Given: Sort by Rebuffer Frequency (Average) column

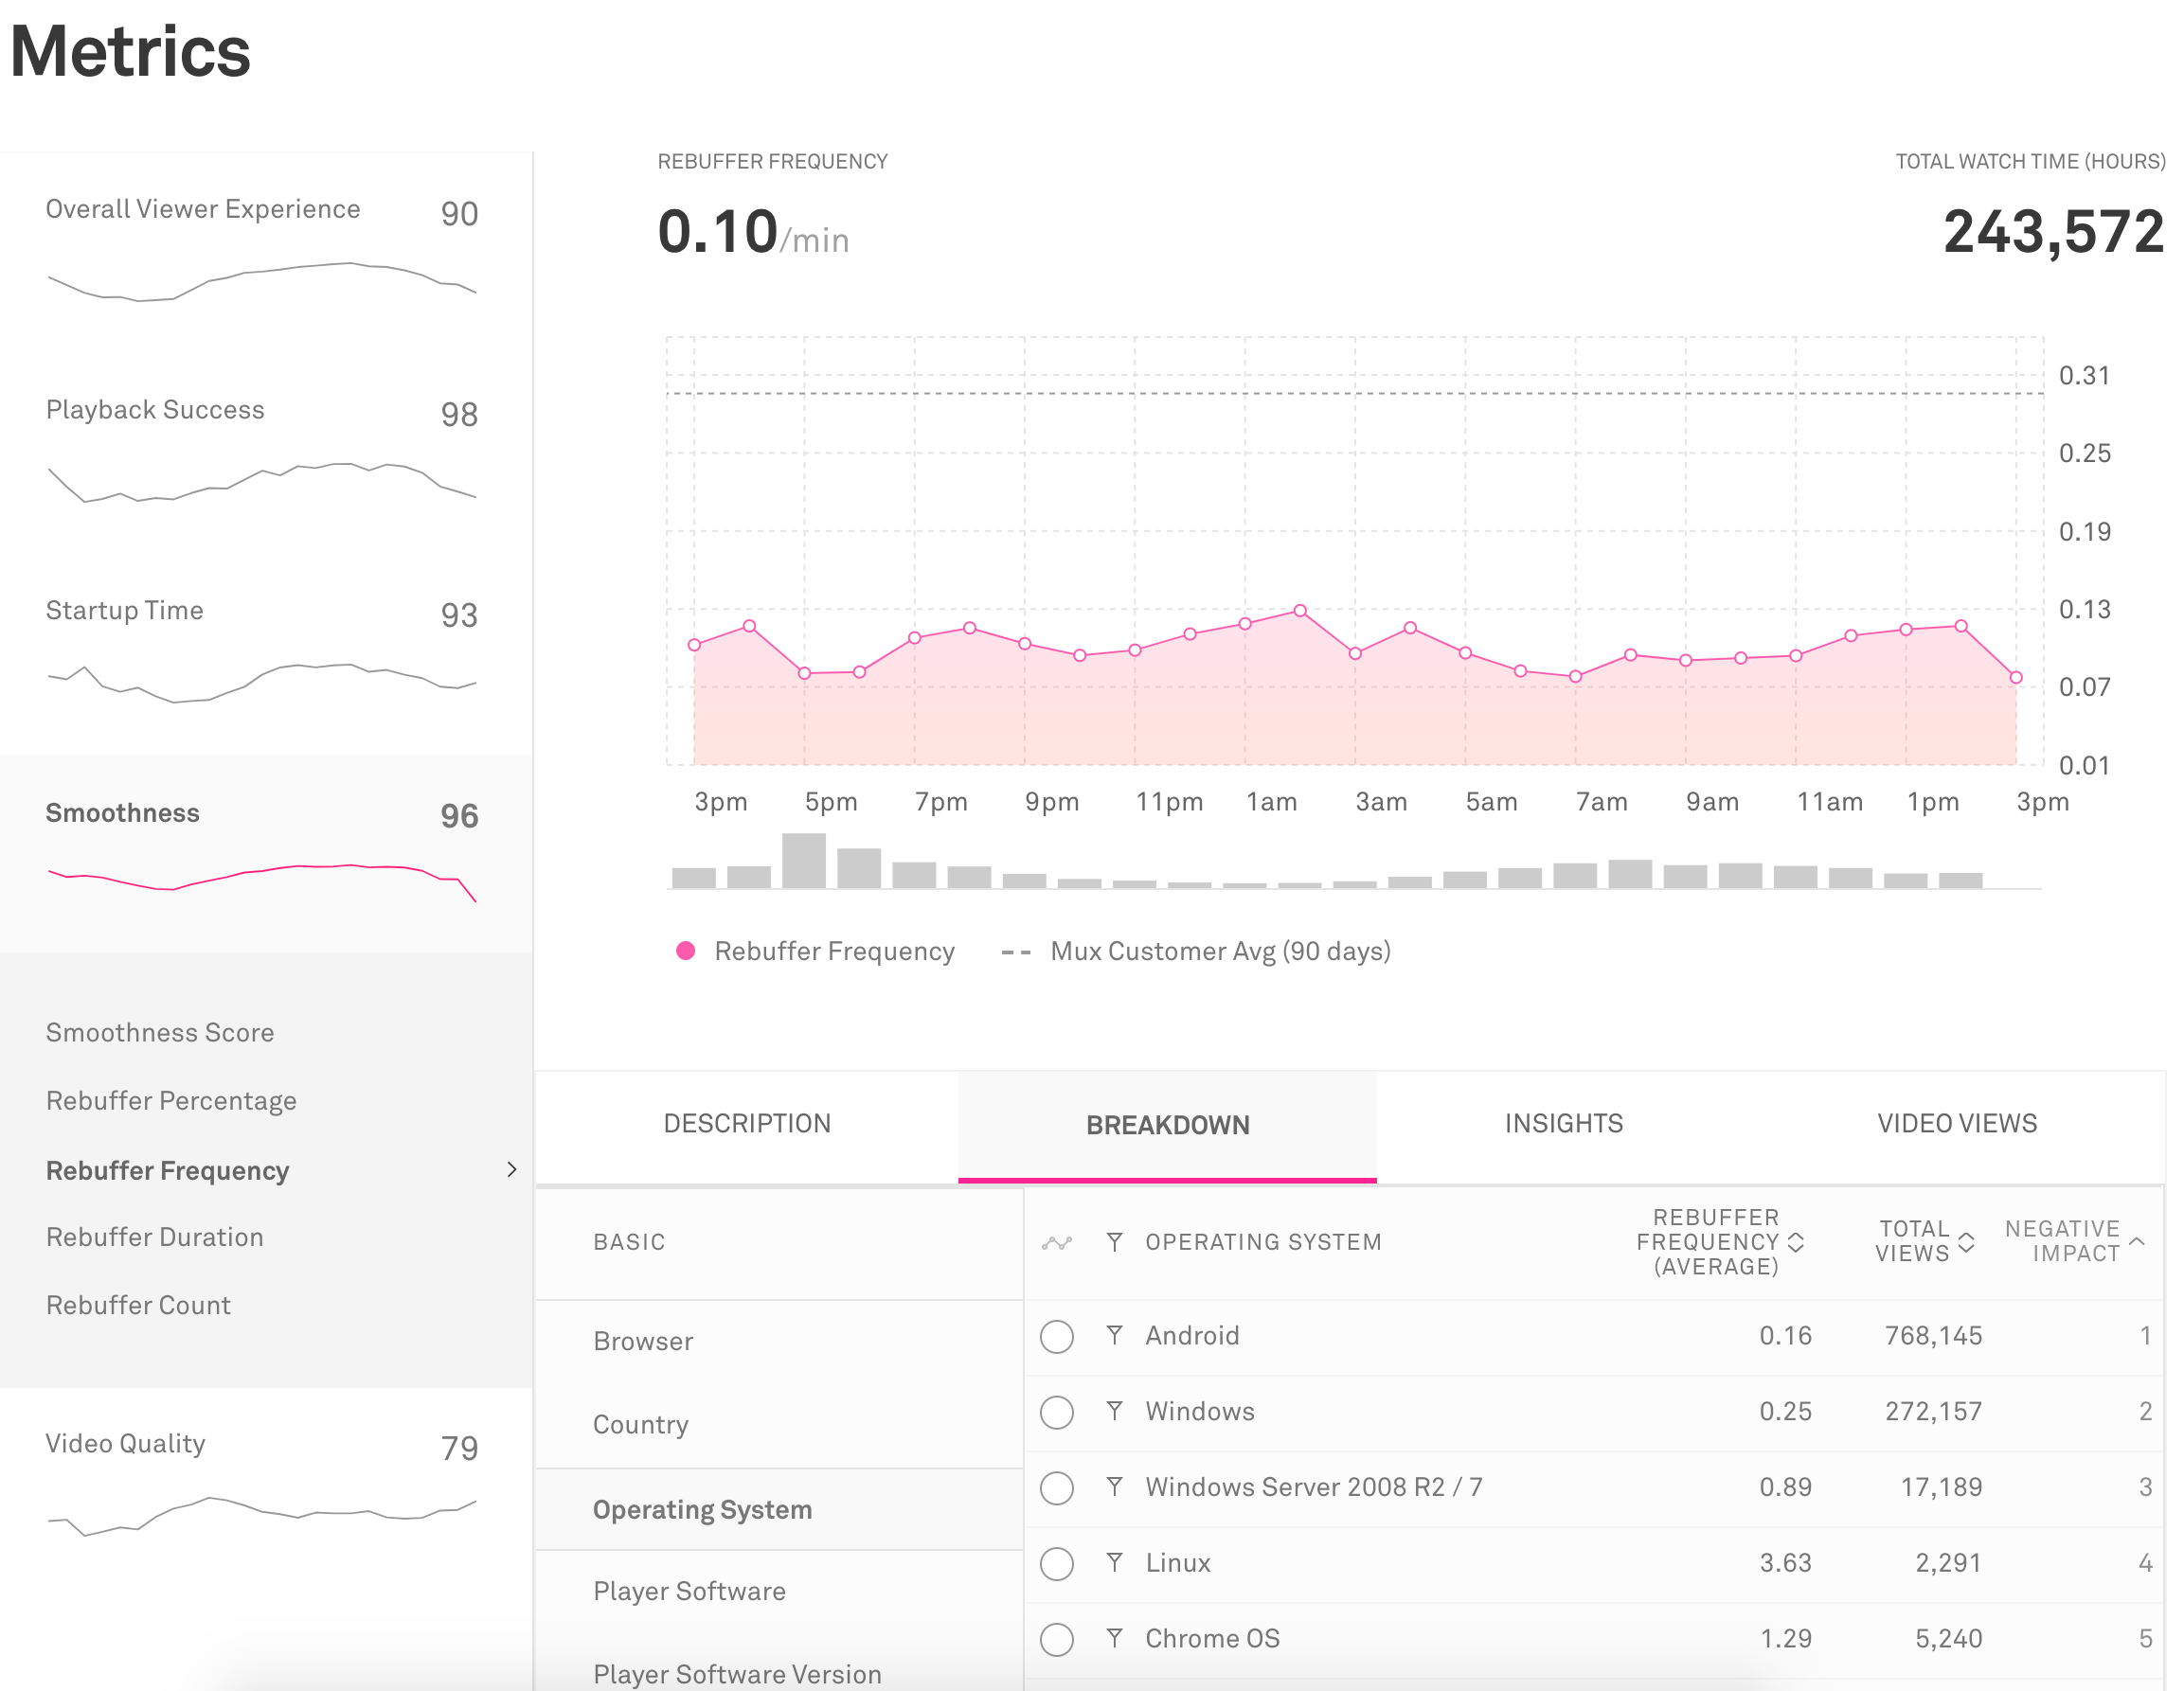Looking at the screenshot, I should [x=1719, y=1242].
